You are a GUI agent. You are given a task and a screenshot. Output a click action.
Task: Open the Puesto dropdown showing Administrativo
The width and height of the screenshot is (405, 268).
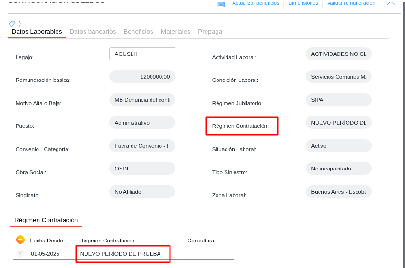click(x=142, y=123)
